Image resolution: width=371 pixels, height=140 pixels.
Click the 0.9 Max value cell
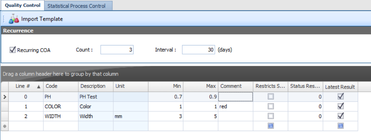pyautogui.click(x=201, y=96)
